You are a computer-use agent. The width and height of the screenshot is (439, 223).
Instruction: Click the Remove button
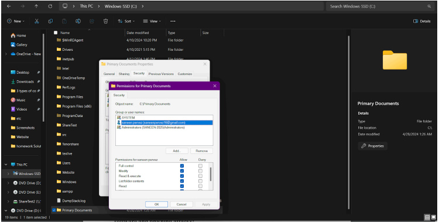click(x=201, y=151)
